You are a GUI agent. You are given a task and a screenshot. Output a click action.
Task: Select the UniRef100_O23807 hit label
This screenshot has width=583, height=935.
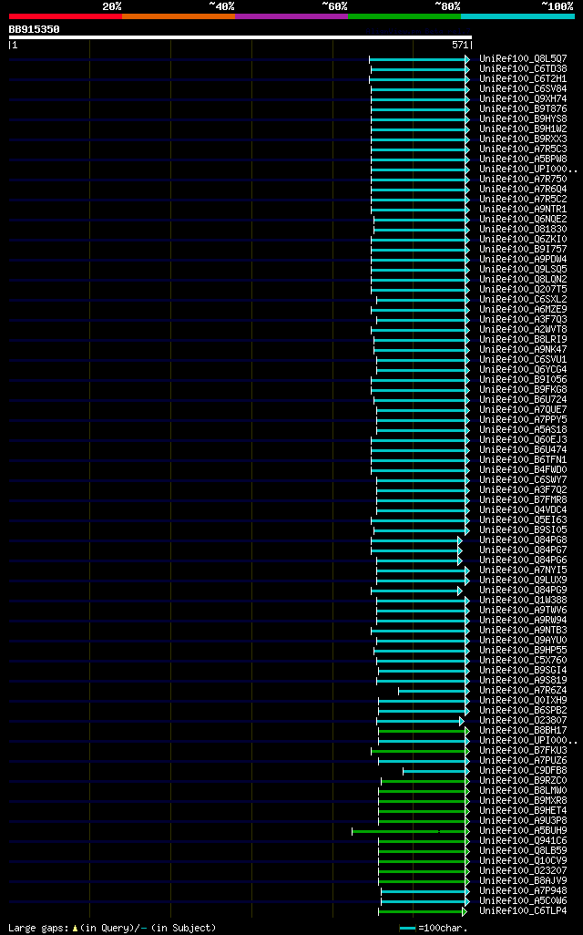click(524, 720)
